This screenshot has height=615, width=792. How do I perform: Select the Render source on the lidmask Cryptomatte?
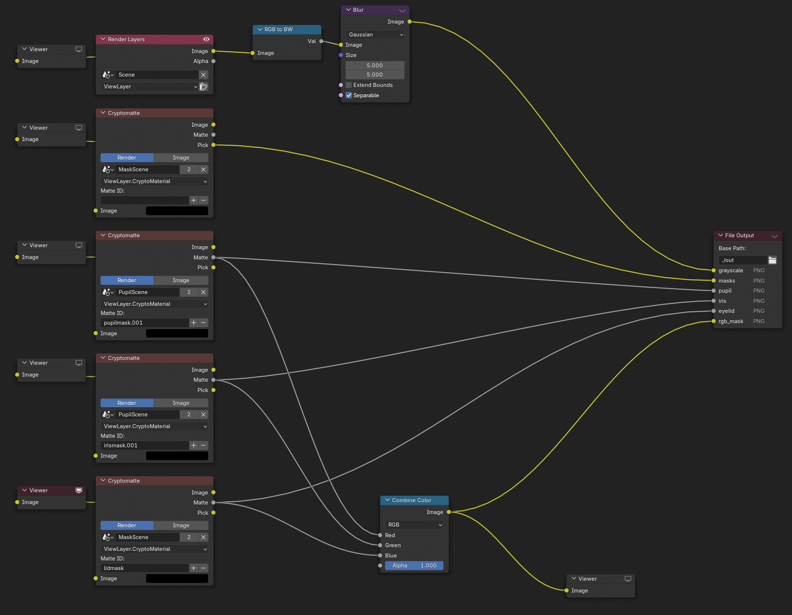pyautogui.click(x=127, y=525)
